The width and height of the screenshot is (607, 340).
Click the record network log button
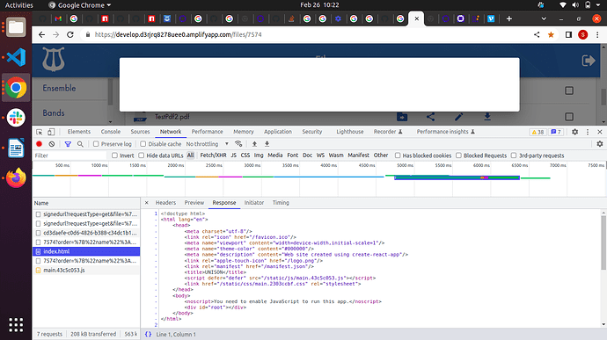tap(39, 144)
